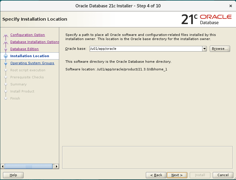236x180 pixels.
Task: Click the greyed Install button
Action: click(x=200, y=175)
